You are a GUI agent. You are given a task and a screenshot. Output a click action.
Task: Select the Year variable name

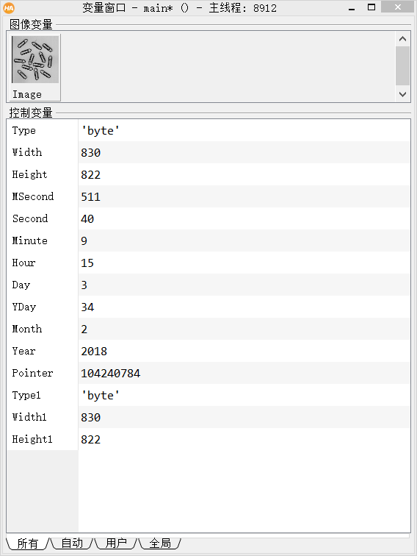tap(23, 351)
